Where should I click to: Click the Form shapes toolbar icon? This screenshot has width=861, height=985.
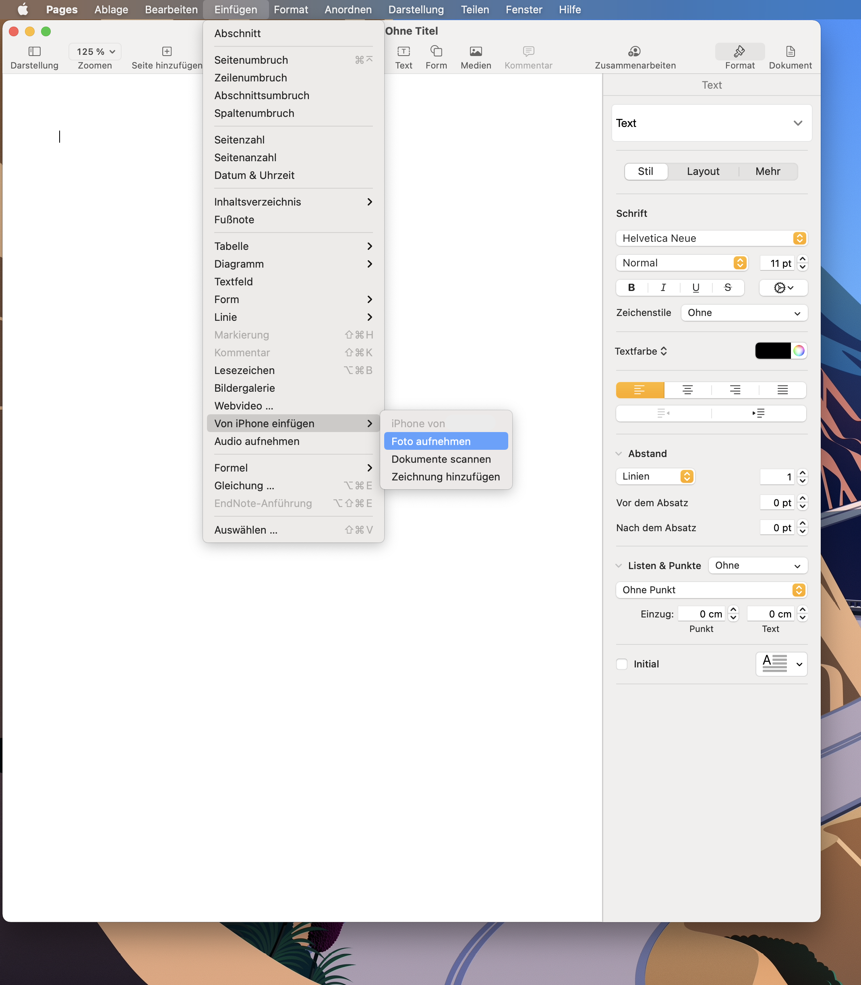436,51
